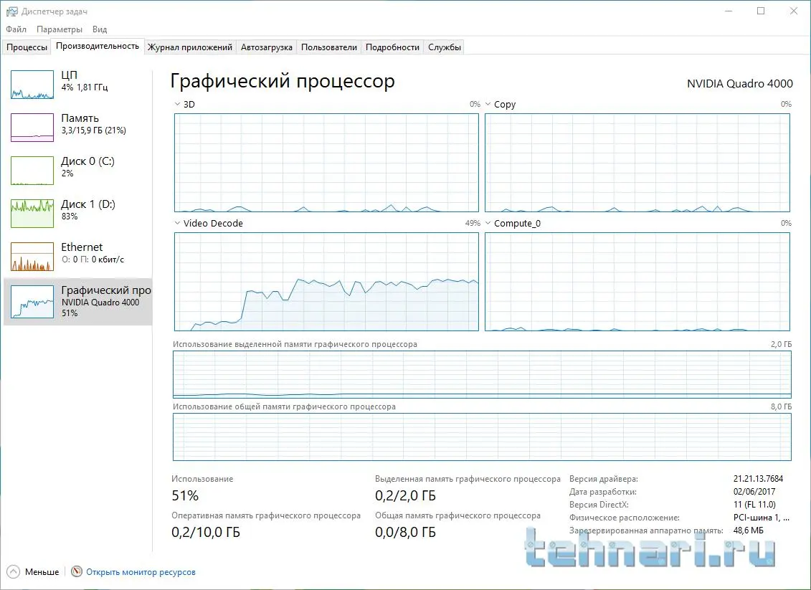Switch to the Подробности tab

[392, 47]
